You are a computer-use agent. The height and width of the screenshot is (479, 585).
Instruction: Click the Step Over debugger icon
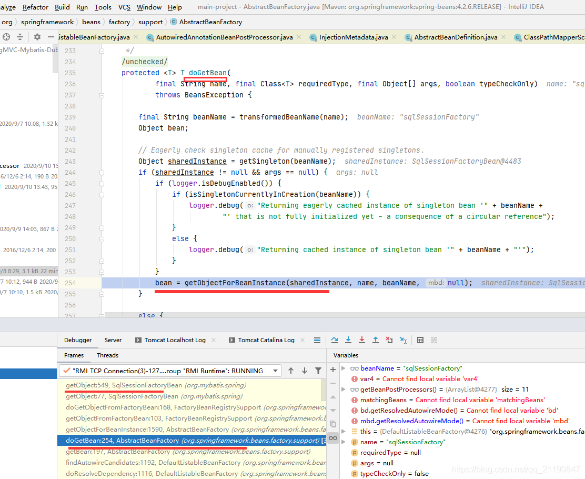coord(334,340)
